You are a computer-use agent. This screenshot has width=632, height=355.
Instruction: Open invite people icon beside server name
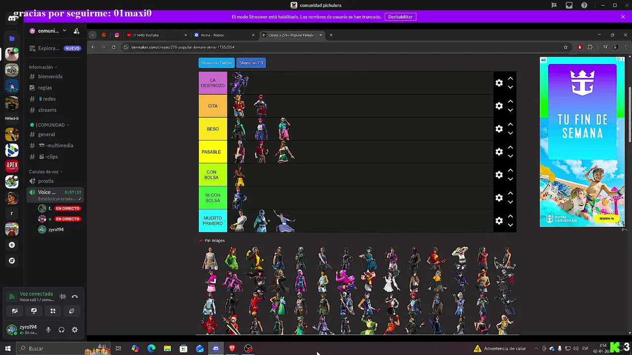tap(77, 31)
